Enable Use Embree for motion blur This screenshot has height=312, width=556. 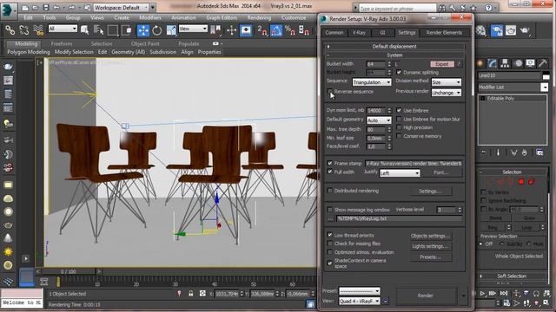(x=399, y=120)
